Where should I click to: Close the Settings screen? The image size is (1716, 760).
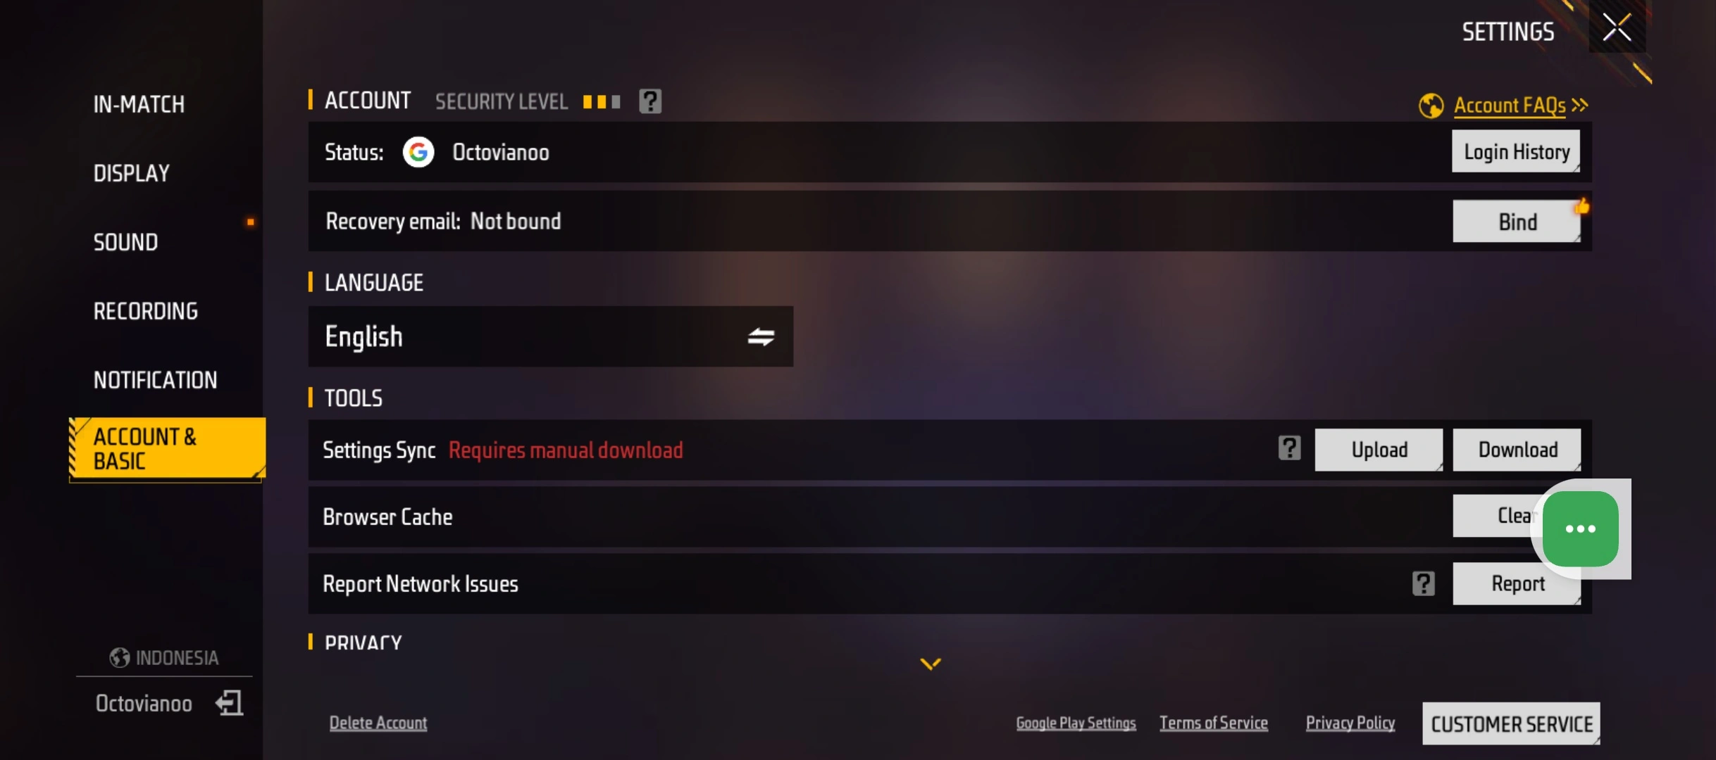[1617, 28]
